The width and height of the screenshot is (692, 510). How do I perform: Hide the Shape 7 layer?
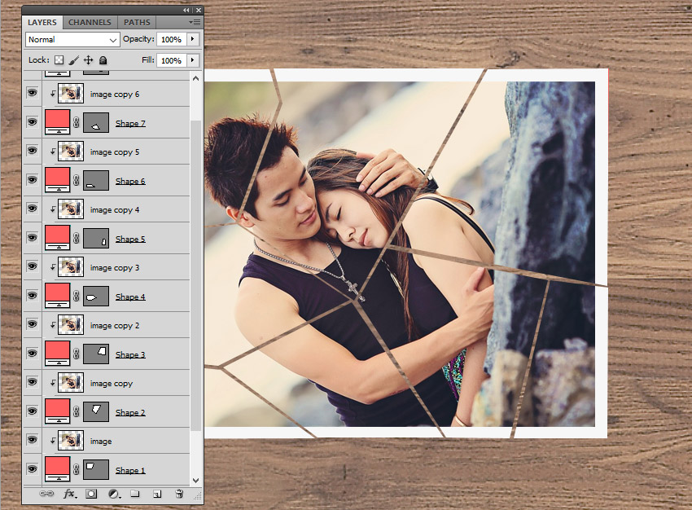click(x=33, y=123)
